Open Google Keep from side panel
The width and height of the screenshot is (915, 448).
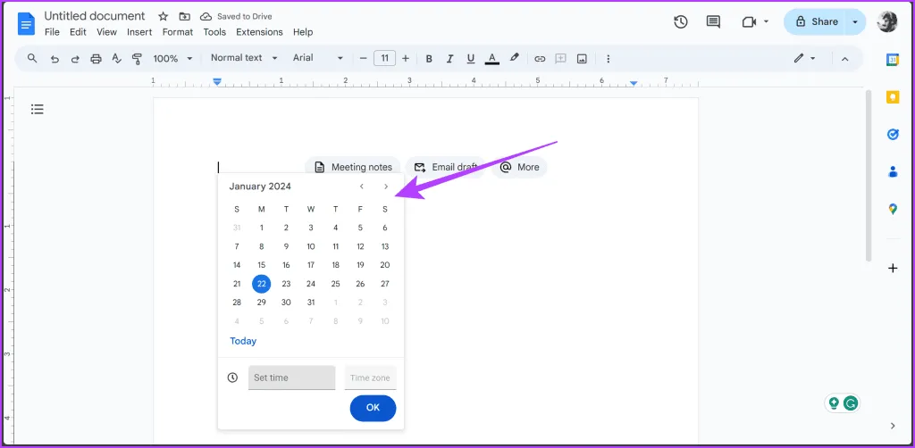[892, 97]
